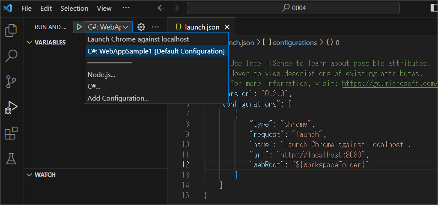438x205 pixels.
Task: Open the File menu
Action: click(26, 8)
